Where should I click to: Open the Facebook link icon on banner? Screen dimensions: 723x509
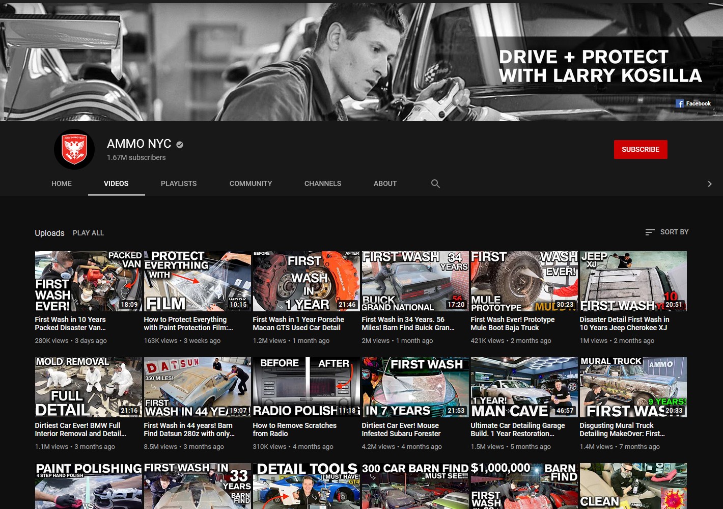680,103
